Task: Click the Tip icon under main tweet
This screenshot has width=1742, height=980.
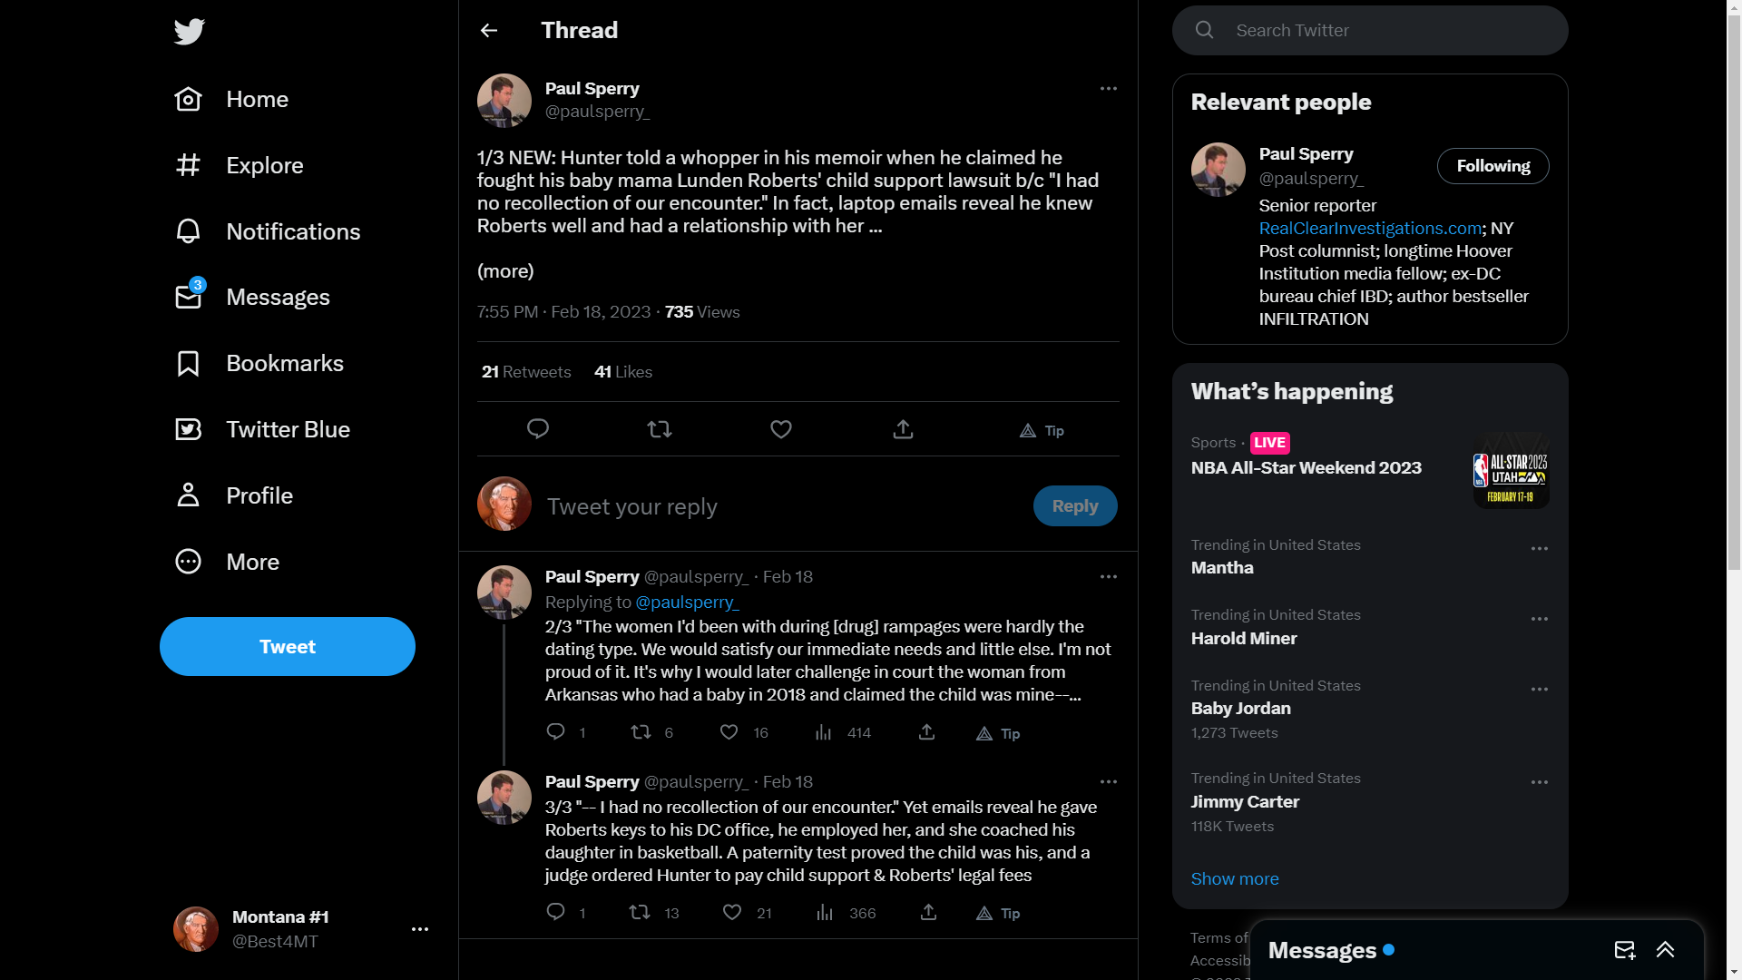Action: coord(1042,430)
